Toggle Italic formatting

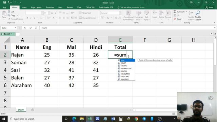[31, 18]
